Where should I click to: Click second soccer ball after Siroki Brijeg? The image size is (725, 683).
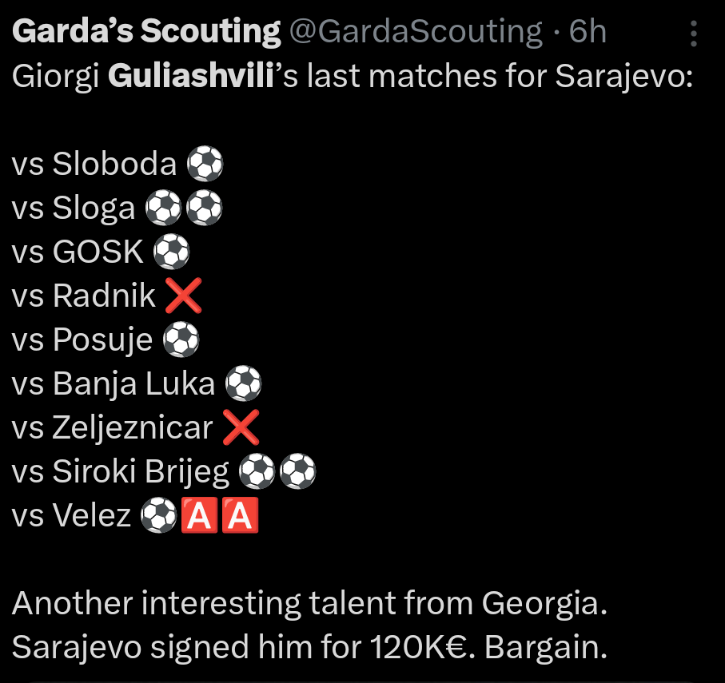tap(298, 471)
